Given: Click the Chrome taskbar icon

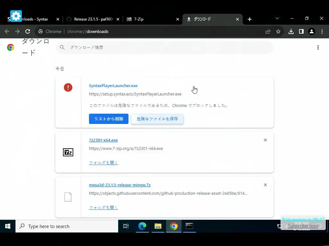Looking at the screenshot, I should (x=174, y=226).
